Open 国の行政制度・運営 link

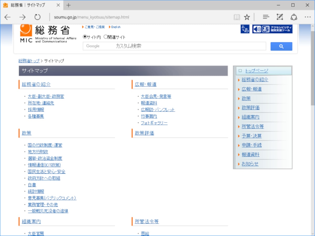click(x=45, y=145)
